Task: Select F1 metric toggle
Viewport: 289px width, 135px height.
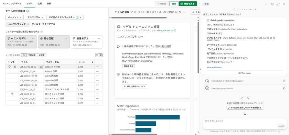Action: (x=24, y=55)
